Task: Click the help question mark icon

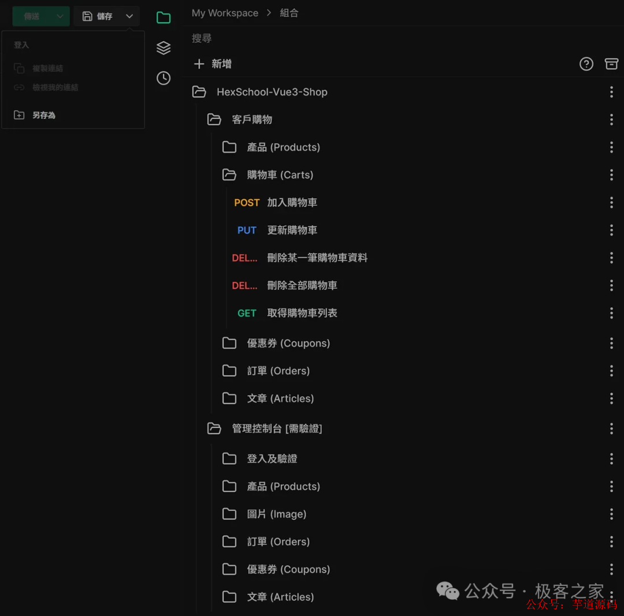Action: point(586,64)
